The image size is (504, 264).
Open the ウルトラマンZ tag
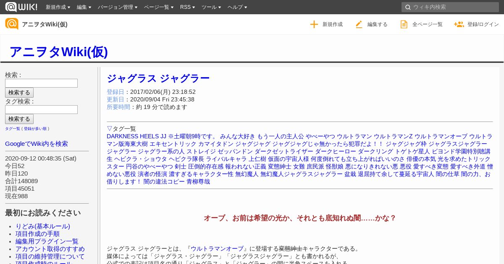coord(393,136)
